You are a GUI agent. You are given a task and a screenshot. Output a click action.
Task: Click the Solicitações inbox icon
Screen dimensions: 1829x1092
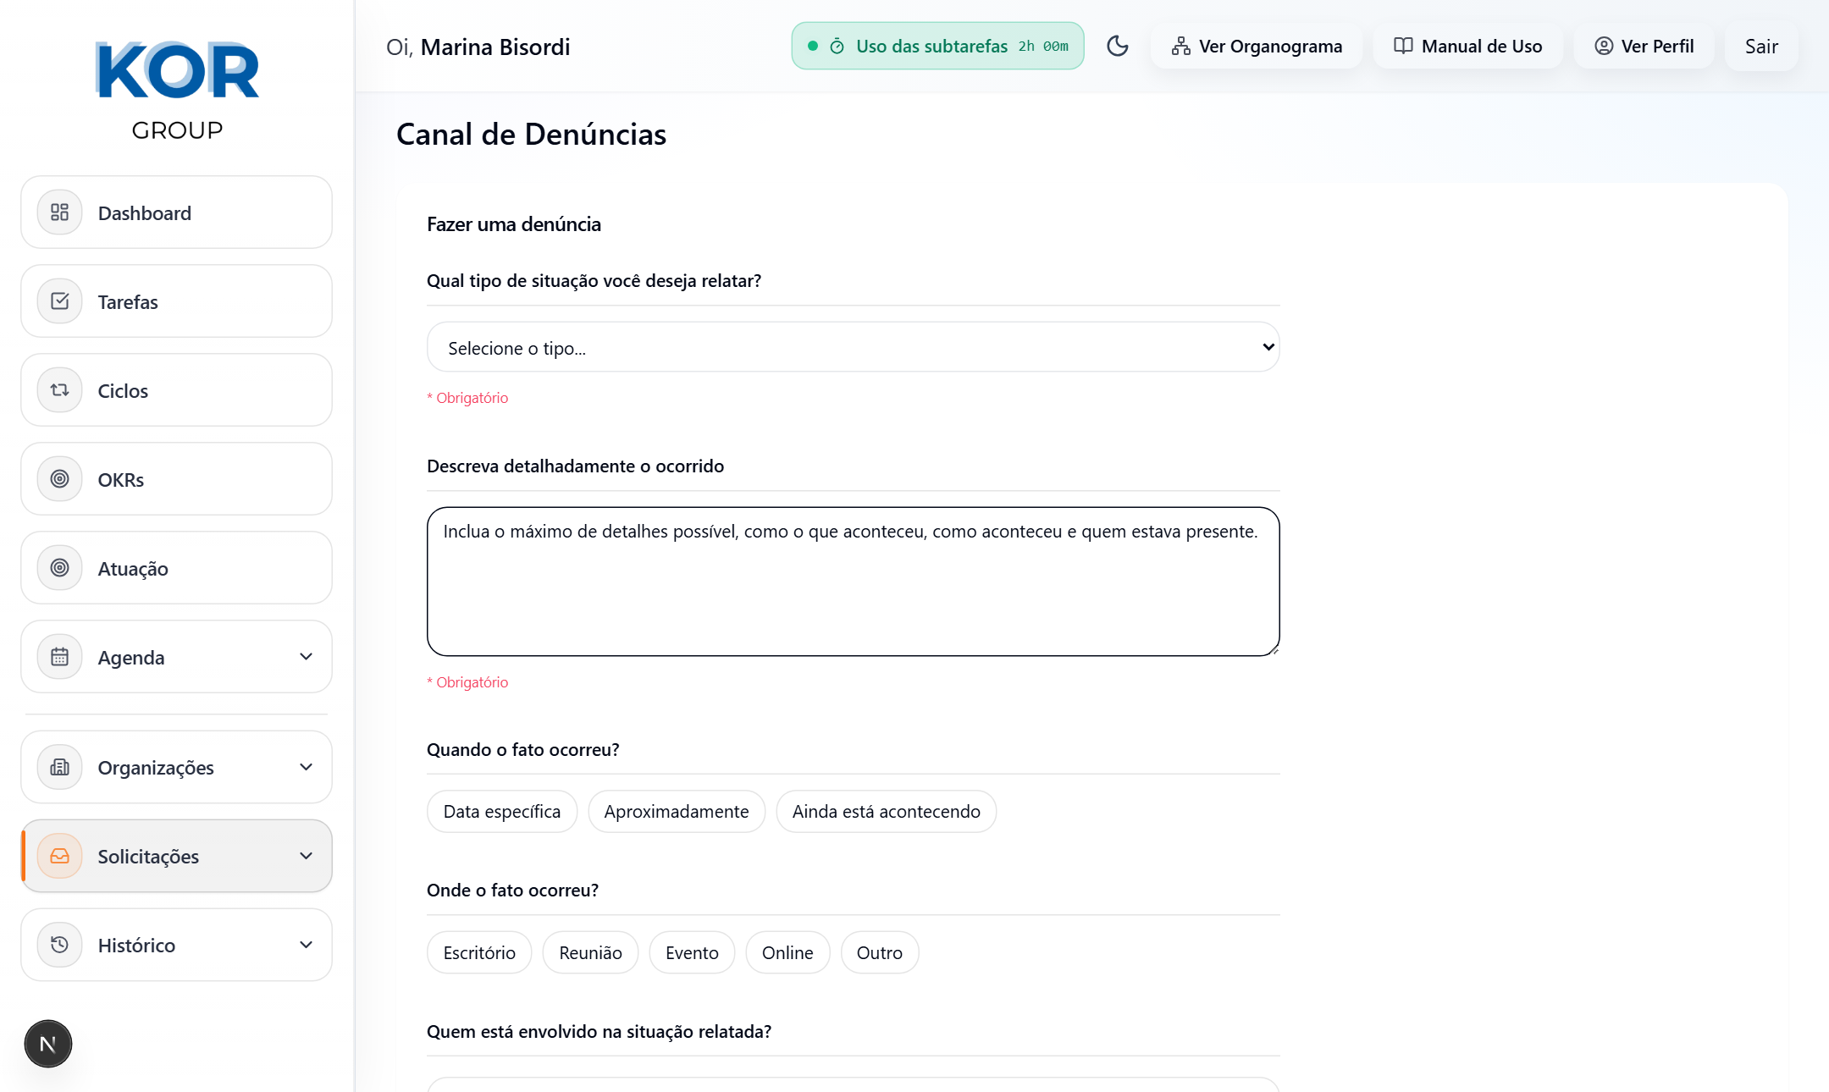coord(59,856)
